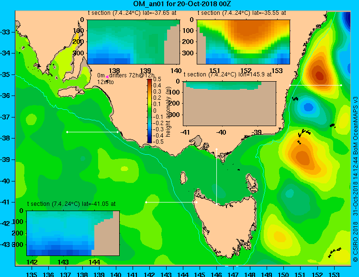
Task: Click the '0.5' color bar label
Action: tap(157, 79)
